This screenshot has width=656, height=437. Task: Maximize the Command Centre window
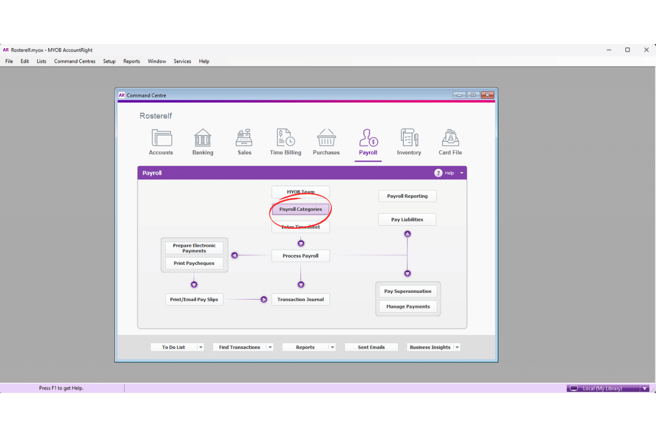[473, 95]
